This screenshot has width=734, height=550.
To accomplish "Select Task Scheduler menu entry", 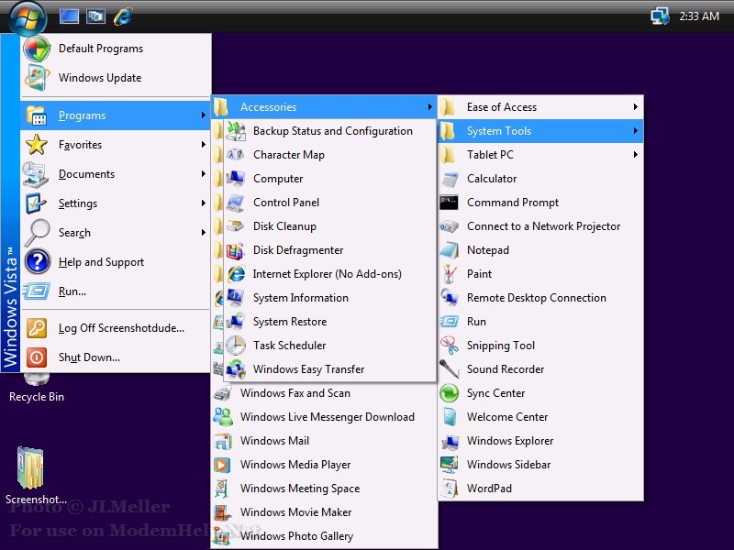I will tap(289, 346).
